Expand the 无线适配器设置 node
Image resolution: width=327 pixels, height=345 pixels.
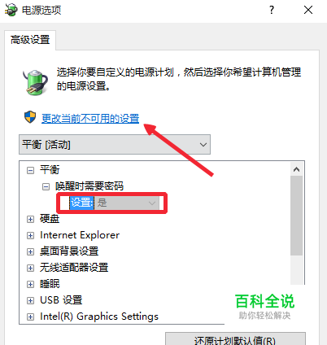click(x=30, y=268)
